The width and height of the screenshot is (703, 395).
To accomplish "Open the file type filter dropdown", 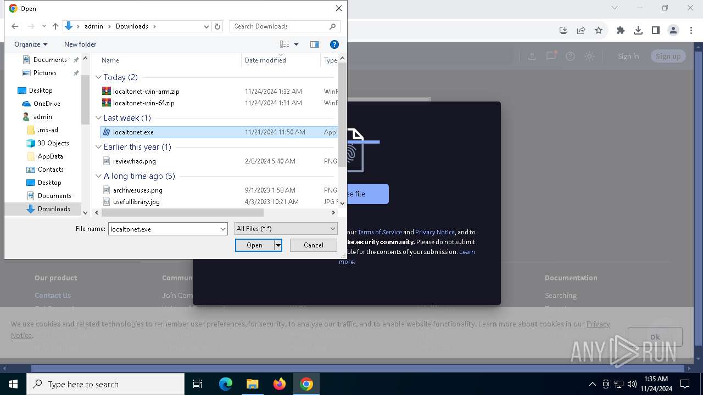I will pyautogui.click(x=286, y=229).
